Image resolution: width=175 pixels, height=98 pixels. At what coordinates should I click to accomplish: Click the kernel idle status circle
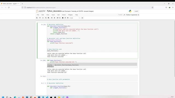138,15
